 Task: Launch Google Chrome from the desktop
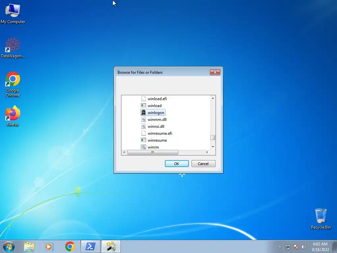[x=13, y=84]
